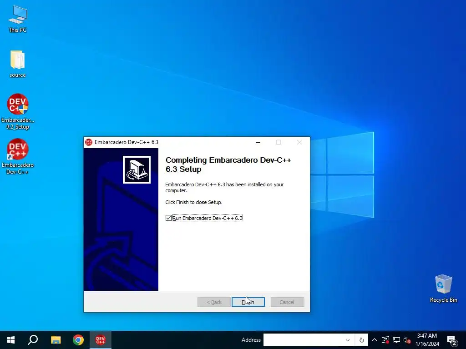Click the muted volume tray icon

(407, 340)
